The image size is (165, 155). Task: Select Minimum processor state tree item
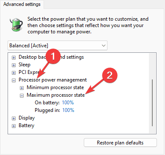point(55,87)
